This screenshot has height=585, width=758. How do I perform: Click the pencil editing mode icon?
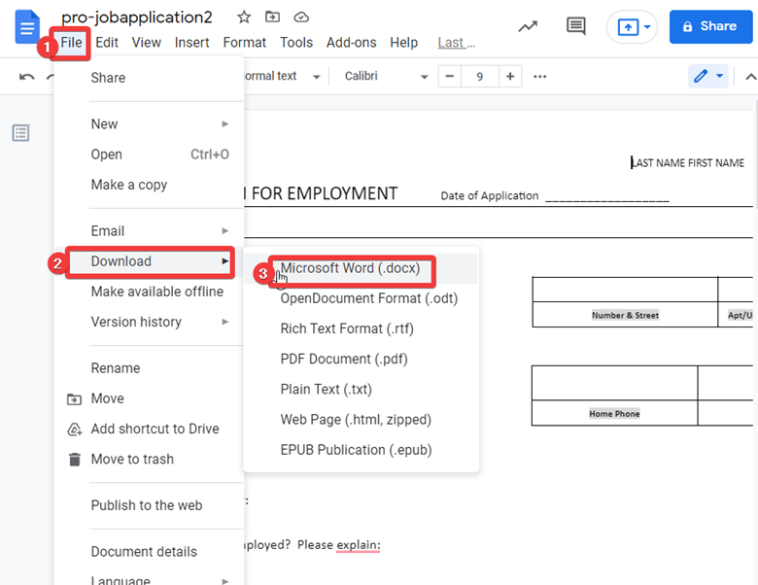[x=701, y=76]
